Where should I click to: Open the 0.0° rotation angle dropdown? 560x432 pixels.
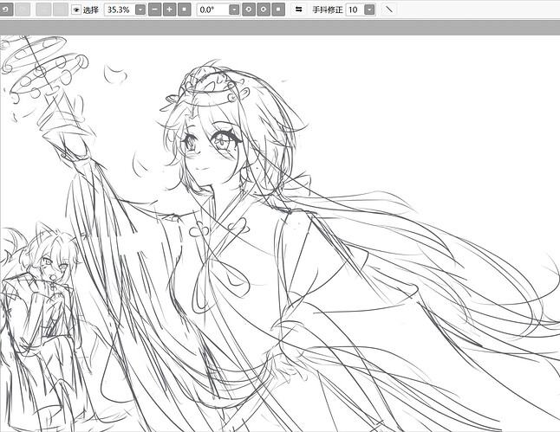(234, 10)
